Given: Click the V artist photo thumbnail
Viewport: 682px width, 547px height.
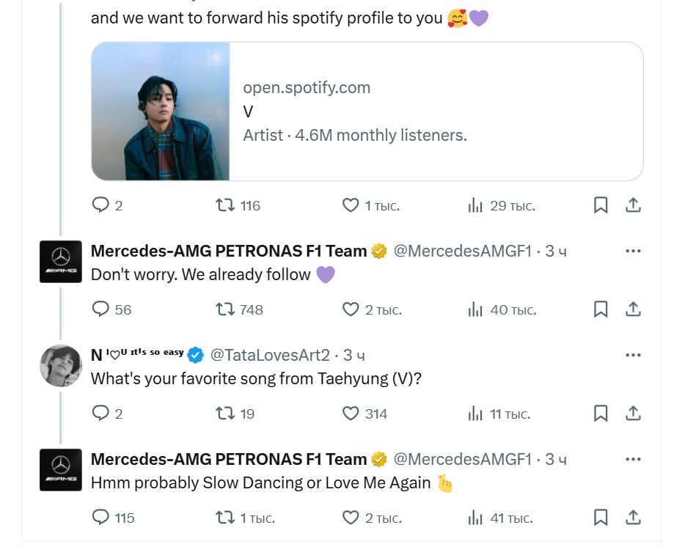Looking at the screenshot, I should point(161,111).
